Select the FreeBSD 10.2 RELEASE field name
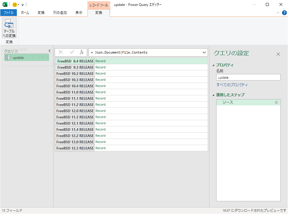This screenshot has width=288, height=214. coord(74,73)
